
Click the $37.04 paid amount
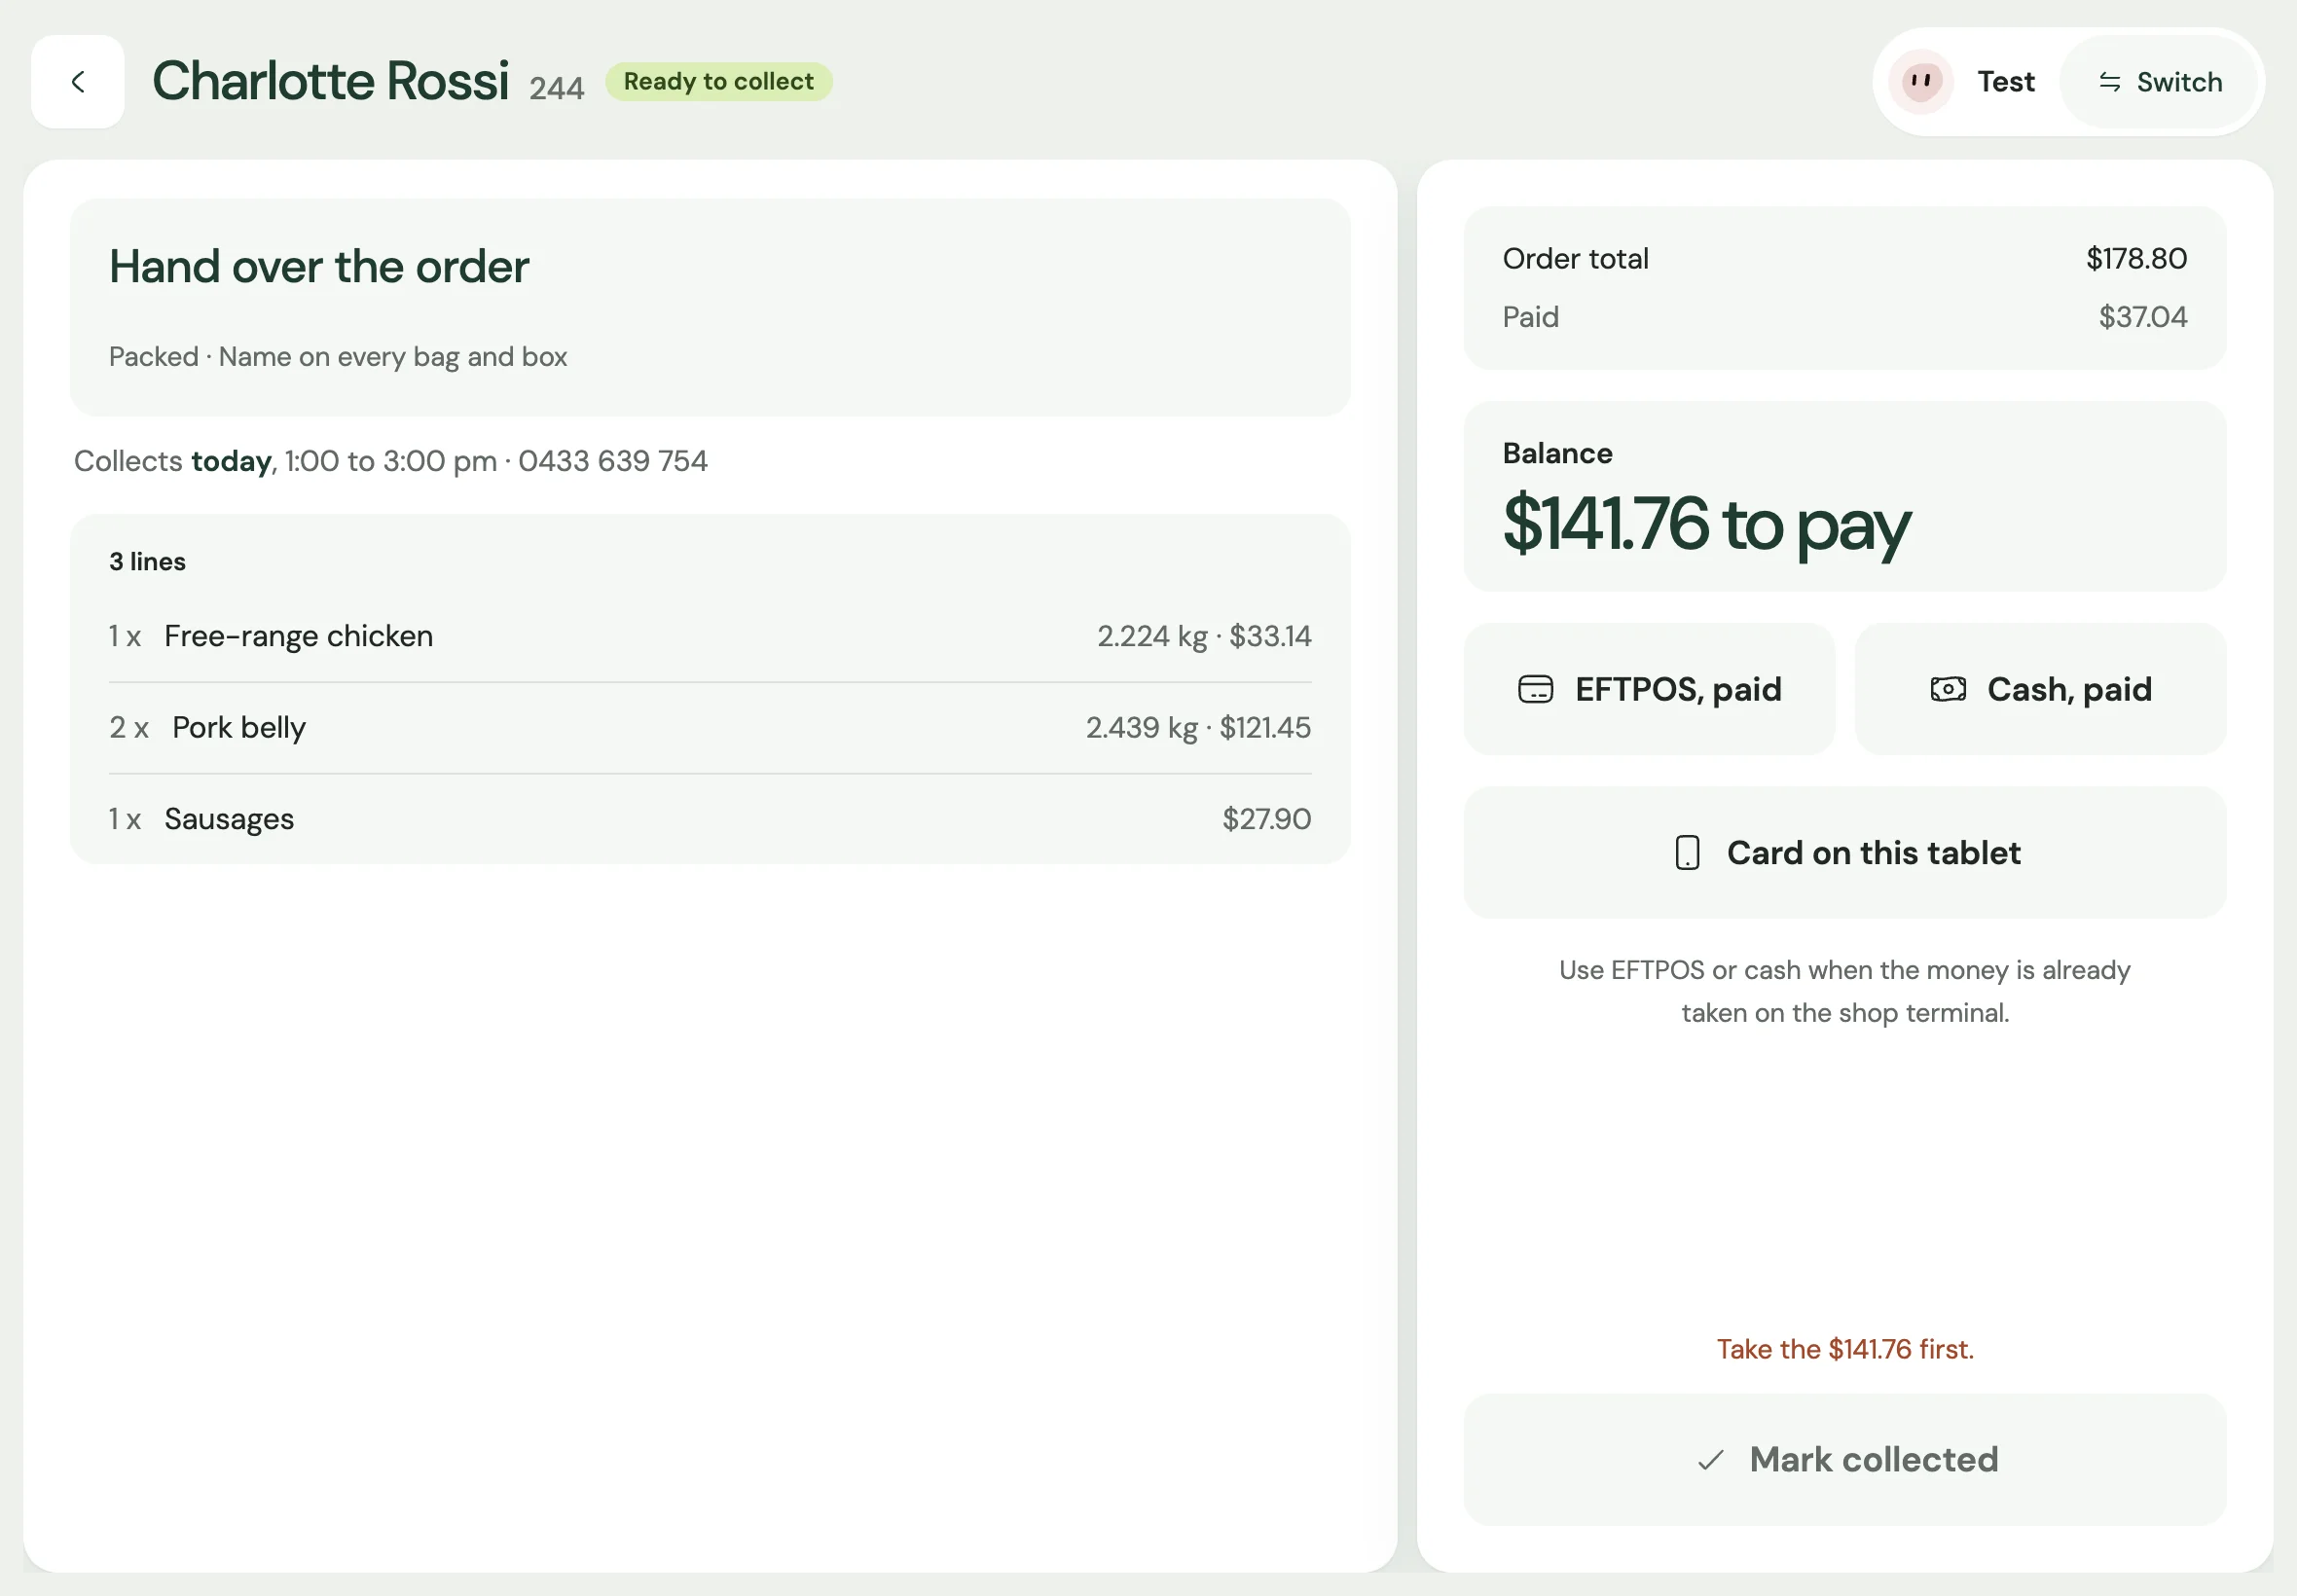coord(2142,317)
